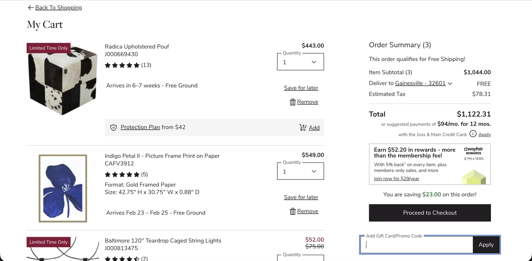Open the Radica Upholstered Pouf product image

(x=63, y=80)
